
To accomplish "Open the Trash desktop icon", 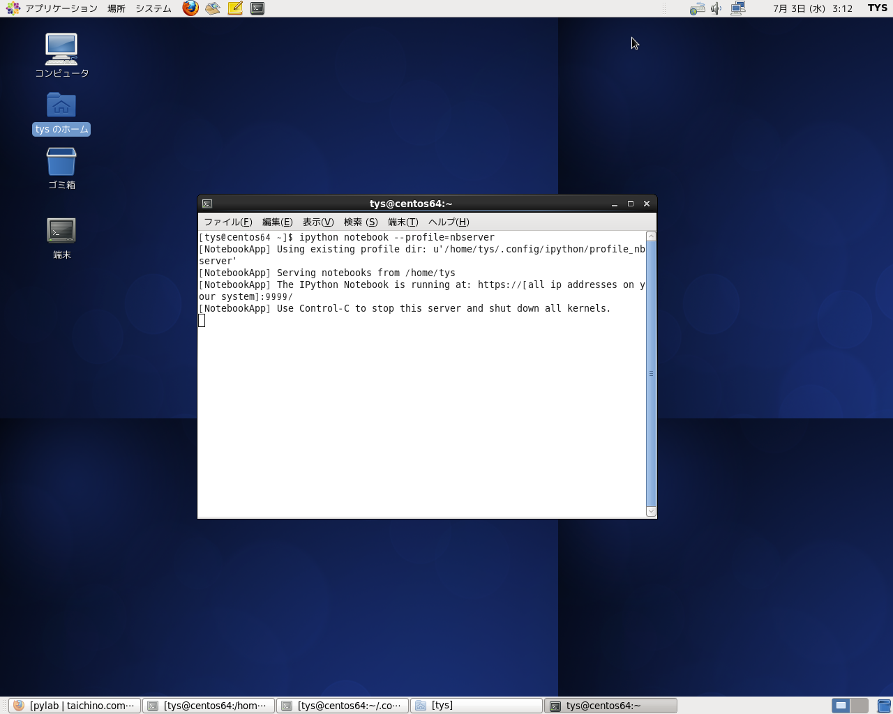I will coord(61,162).
